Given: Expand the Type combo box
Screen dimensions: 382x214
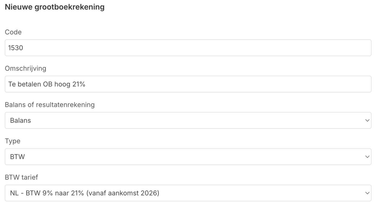Looking at the screenshot, I should pos(188,157).
